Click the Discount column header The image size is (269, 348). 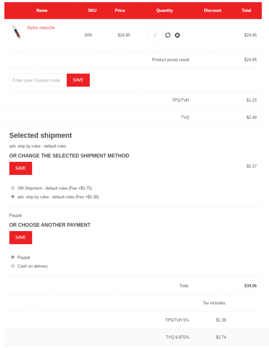[x=213, y=10]
